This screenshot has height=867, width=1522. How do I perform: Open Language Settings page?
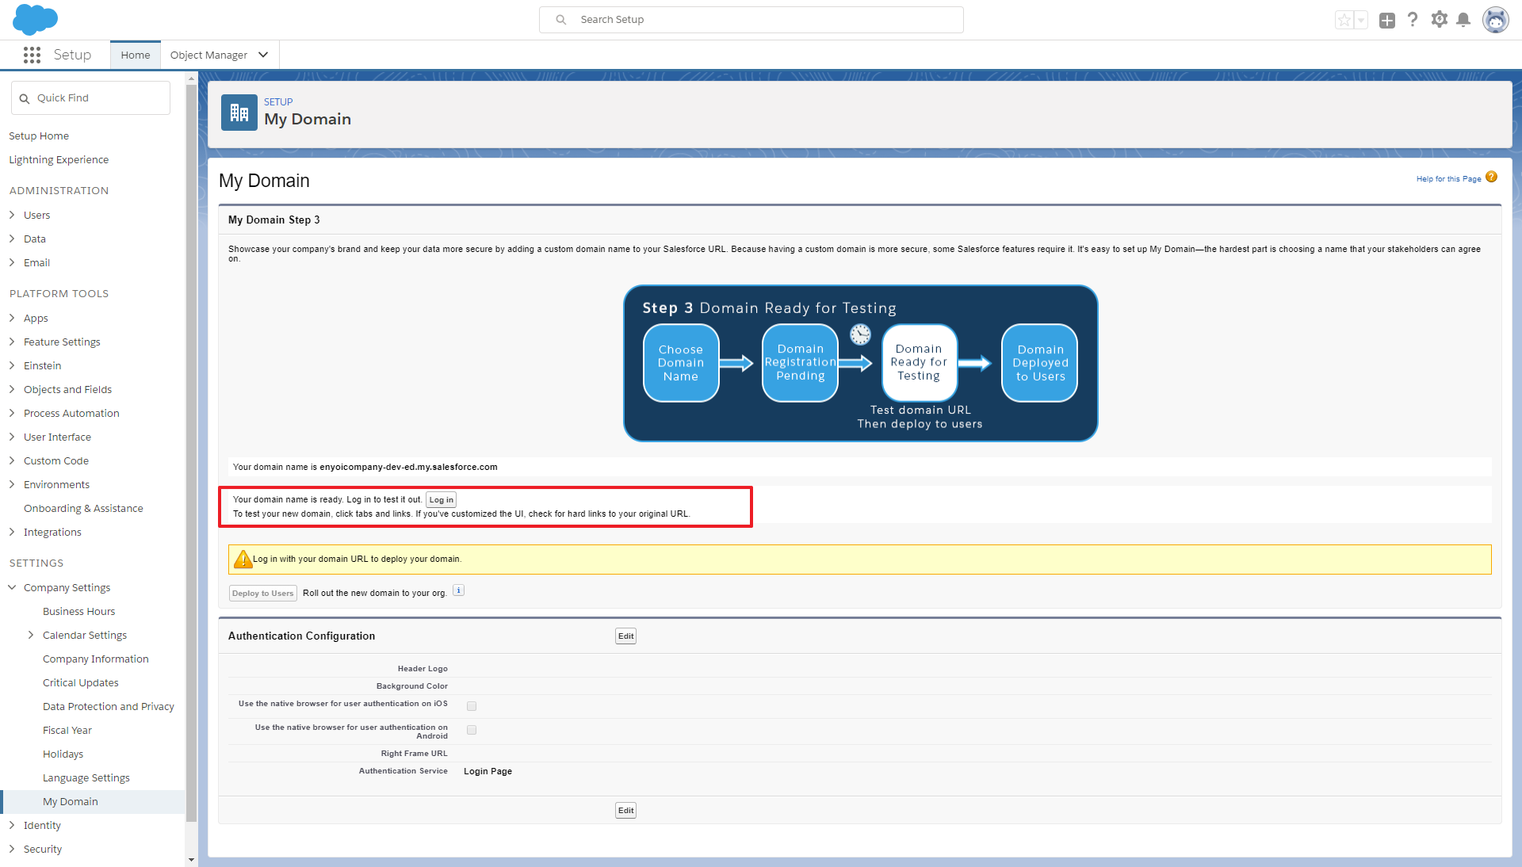tap(86, 777)
